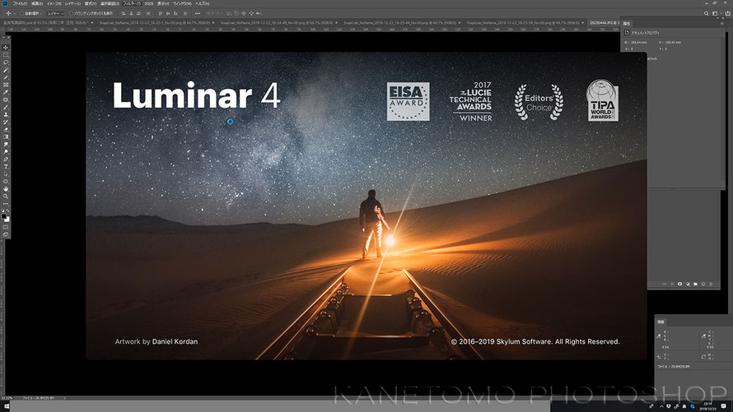The image size is (733, 412).
Task: Toggle the bounding box display checkbox
Action: click(71, 13)
